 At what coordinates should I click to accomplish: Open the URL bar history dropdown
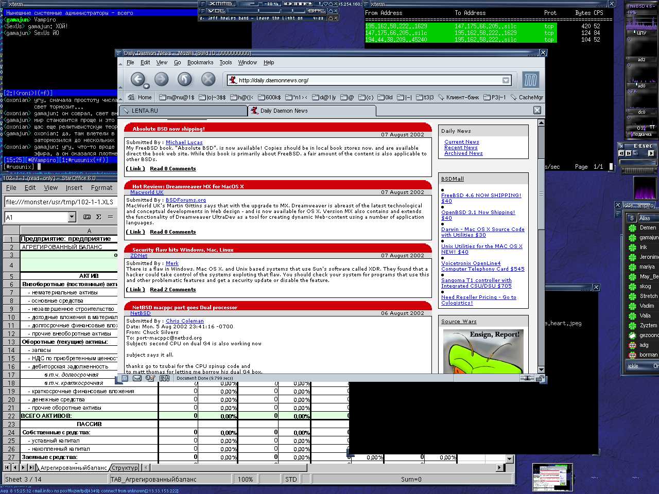tap(506, 80)
